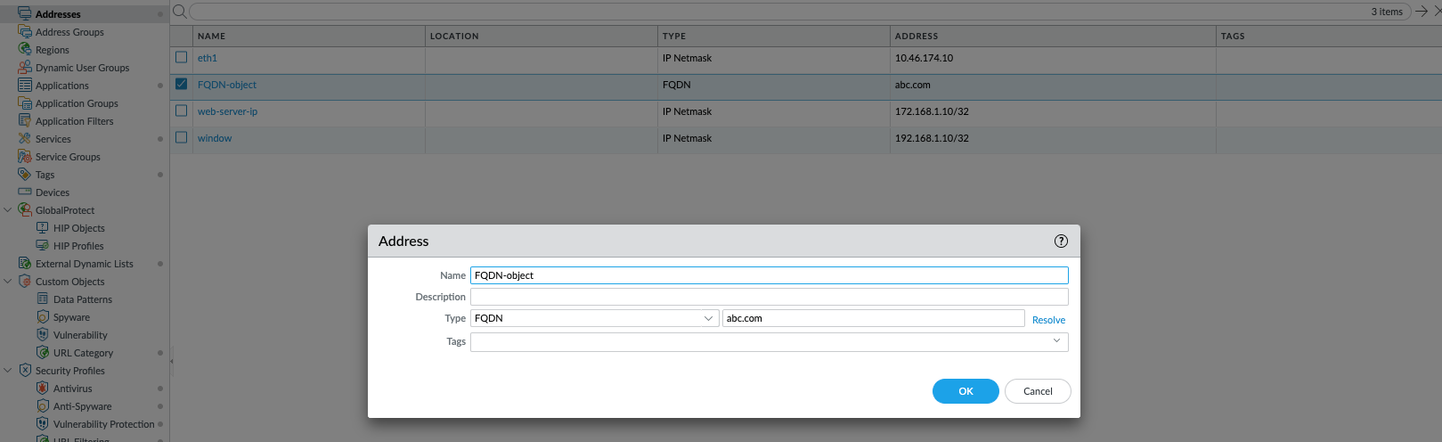The width and height of the screenshot is (1442, 442).
Task: Click the help icon in Address dialog
Action: point(1061,241)
